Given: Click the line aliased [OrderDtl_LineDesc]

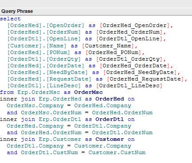Looking at the screenshot, I should (85, 86).
